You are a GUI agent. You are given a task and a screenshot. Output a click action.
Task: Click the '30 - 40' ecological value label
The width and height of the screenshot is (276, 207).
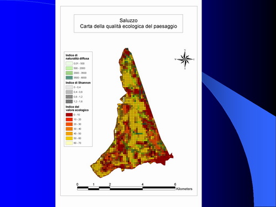pos(77,129)
